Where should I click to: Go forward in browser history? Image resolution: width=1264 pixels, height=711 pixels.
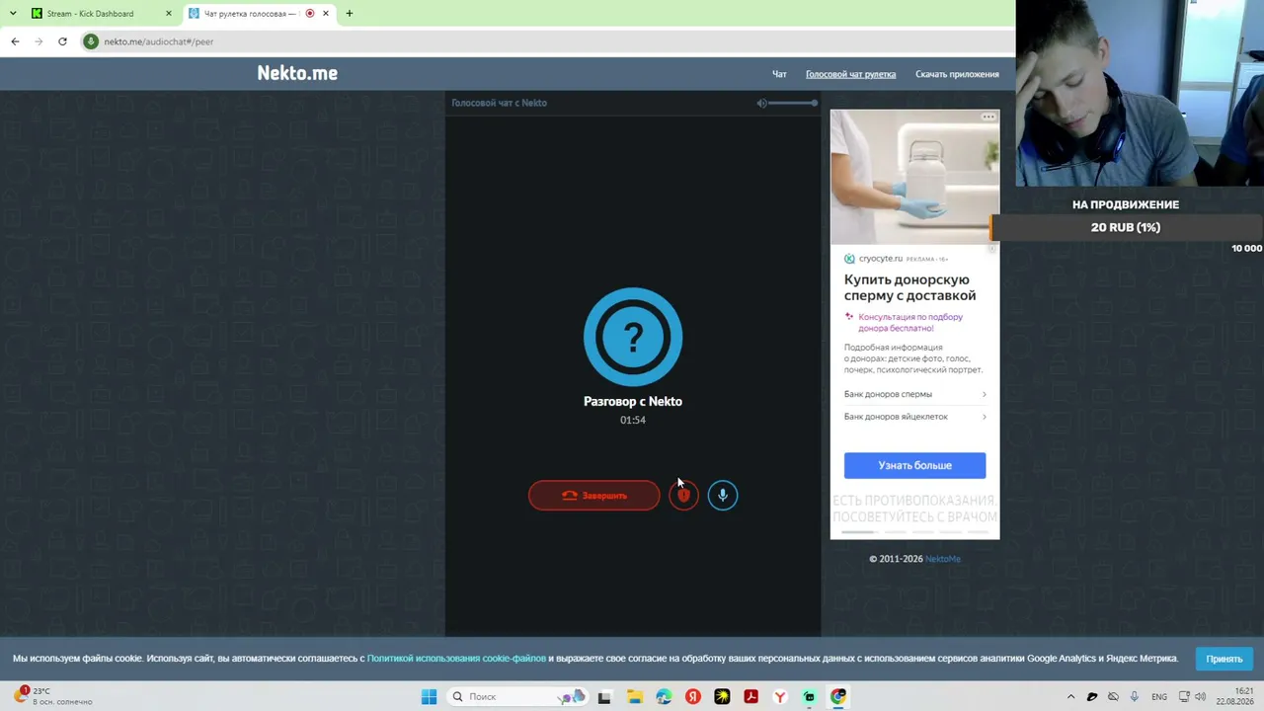coord(39,41)
